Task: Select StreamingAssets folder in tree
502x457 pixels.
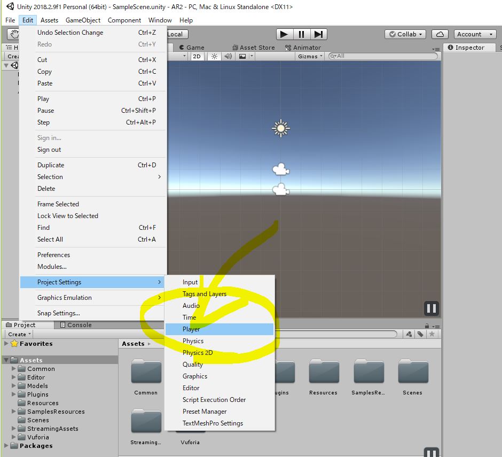Action: (48, 429)
